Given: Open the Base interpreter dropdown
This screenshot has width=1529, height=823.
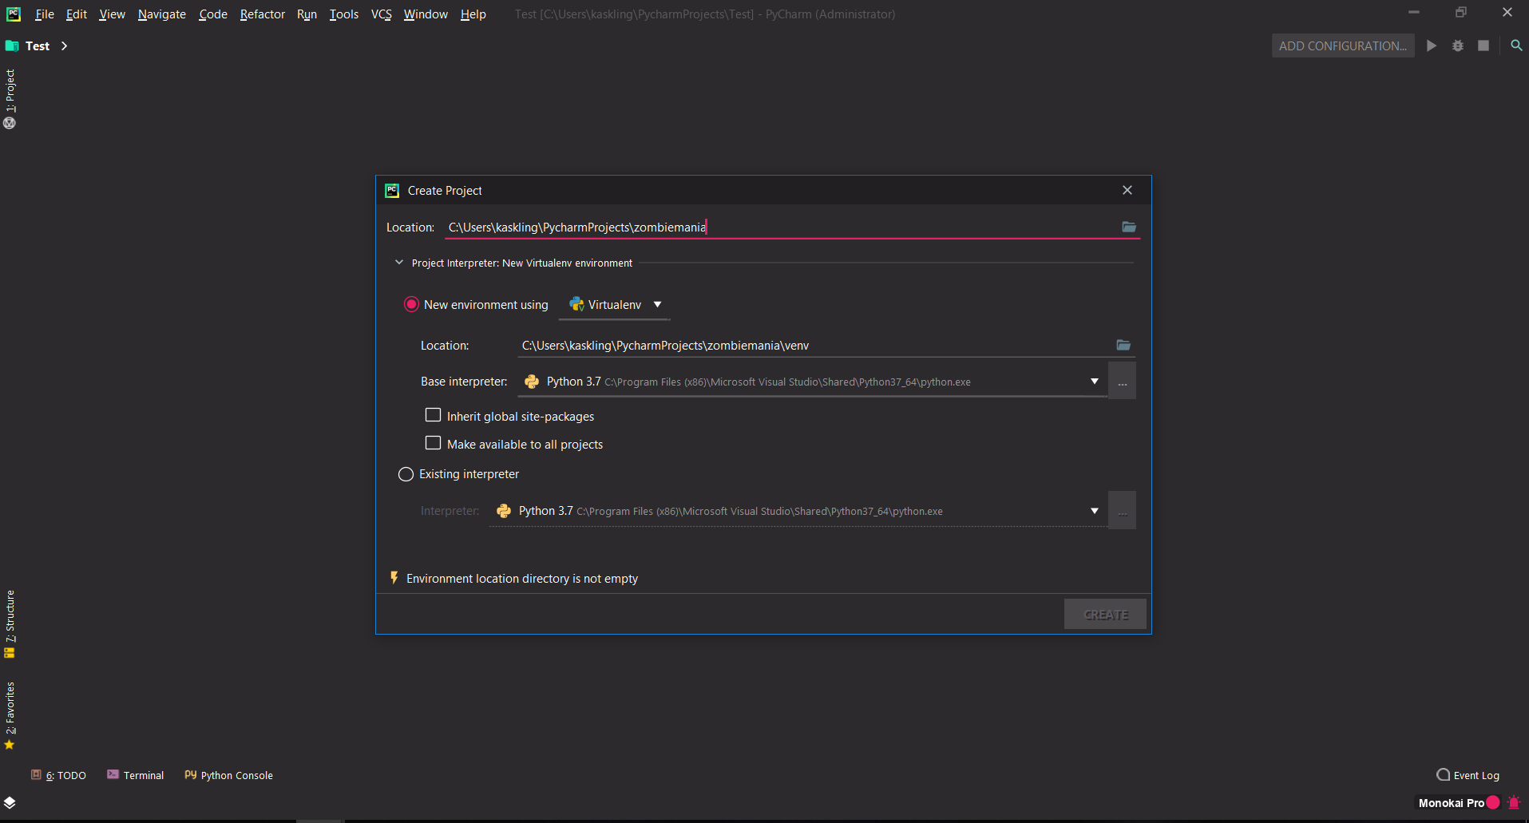Looking at the screenshot, I should tap(1093, 381).
